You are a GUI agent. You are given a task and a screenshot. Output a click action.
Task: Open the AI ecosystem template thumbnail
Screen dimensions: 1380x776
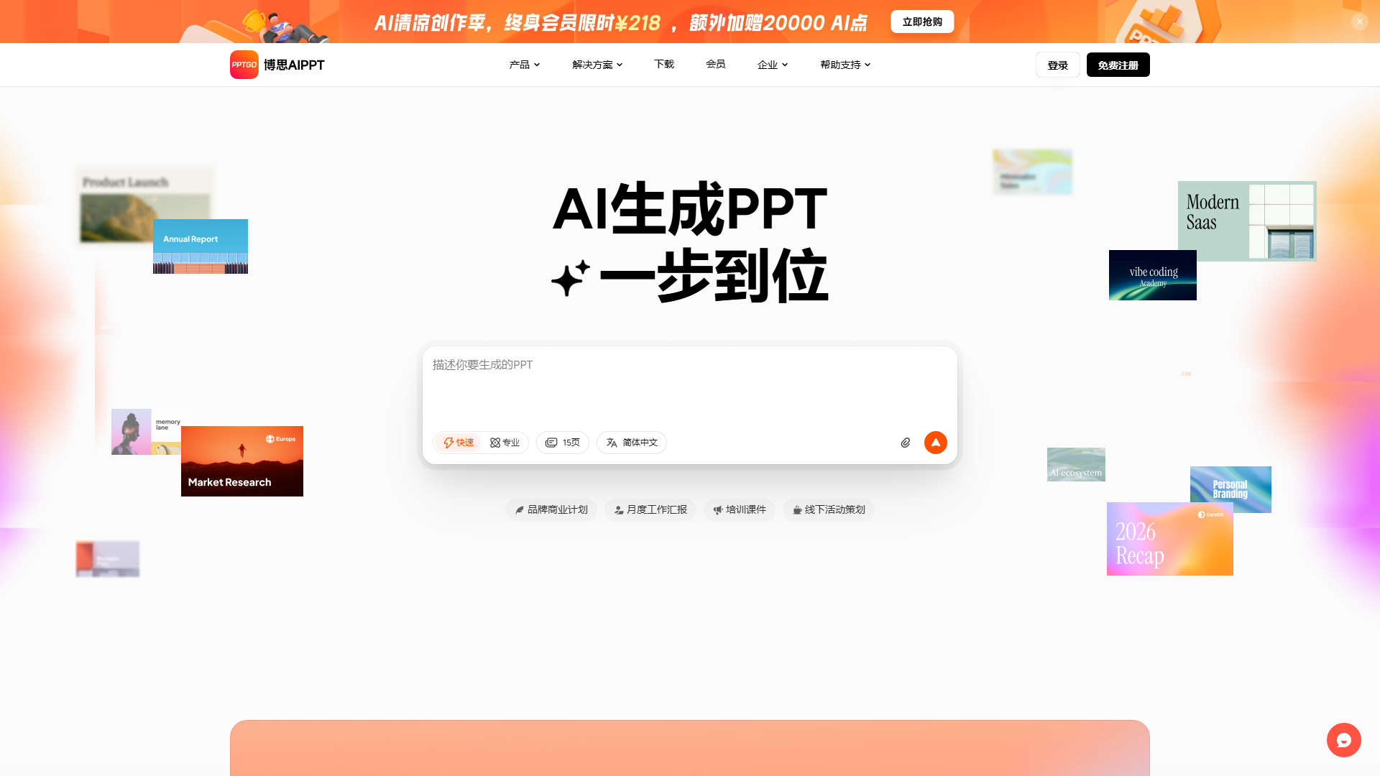click(x=1076, y=464)
